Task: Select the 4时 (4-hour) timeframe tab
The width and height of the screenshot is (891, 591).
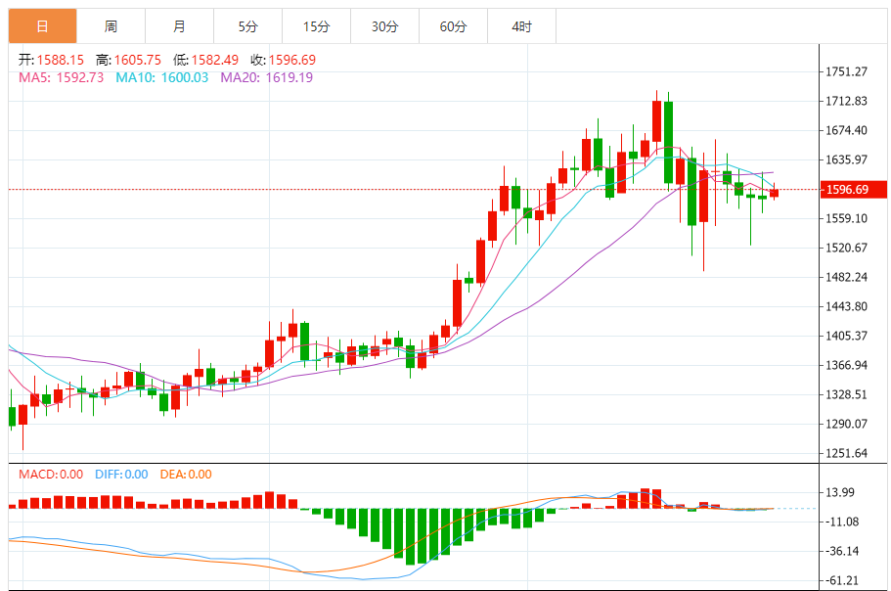Action: pyautogui.click(x=521, y=26)
